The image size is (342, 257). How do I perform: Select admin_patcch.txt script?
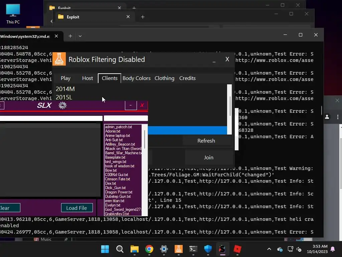119,127
